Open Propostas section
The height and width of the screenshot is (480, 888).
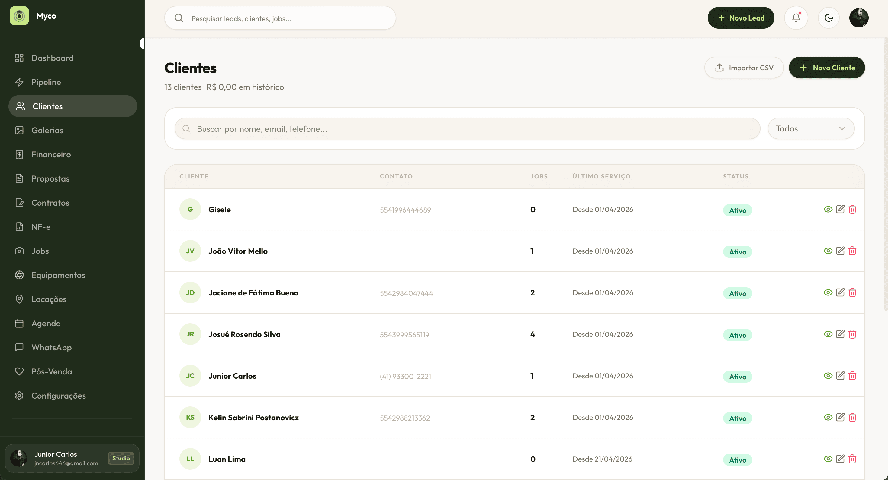click(x=73, y=178)
